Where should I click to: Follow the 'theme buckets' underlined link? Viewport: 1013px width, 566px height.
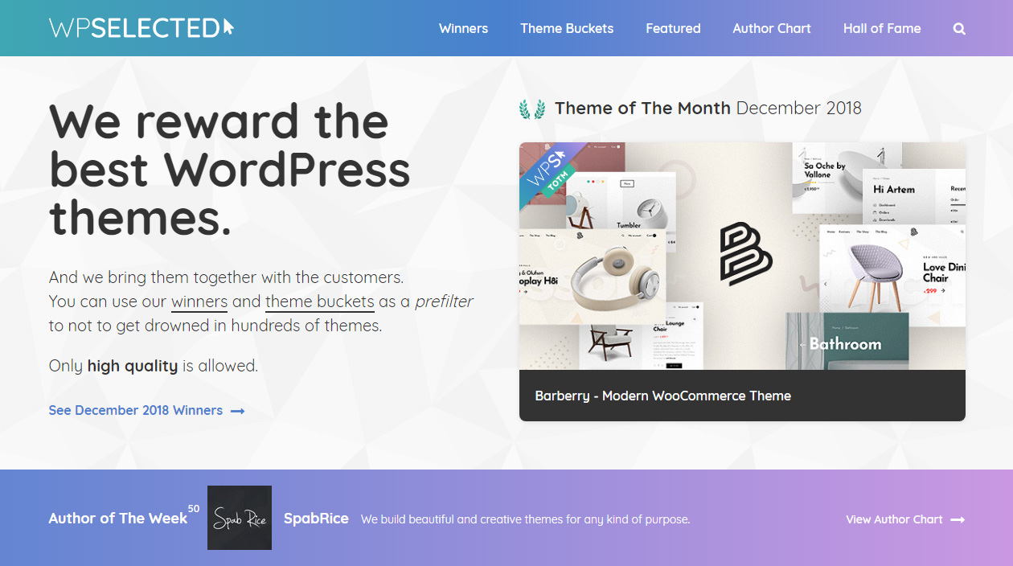click(x=320, y=302)
